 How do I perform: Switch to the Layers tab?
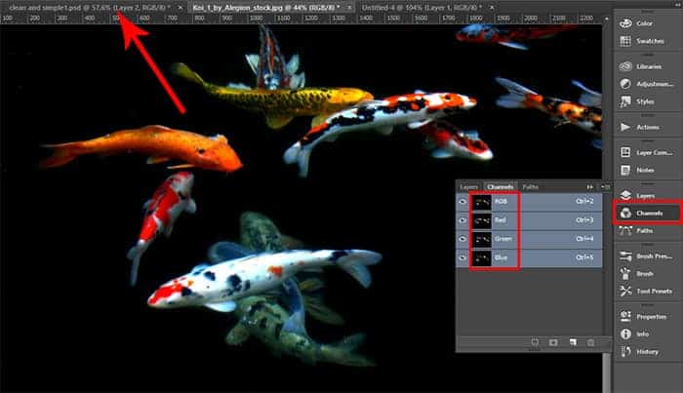[x=468, y=186]
